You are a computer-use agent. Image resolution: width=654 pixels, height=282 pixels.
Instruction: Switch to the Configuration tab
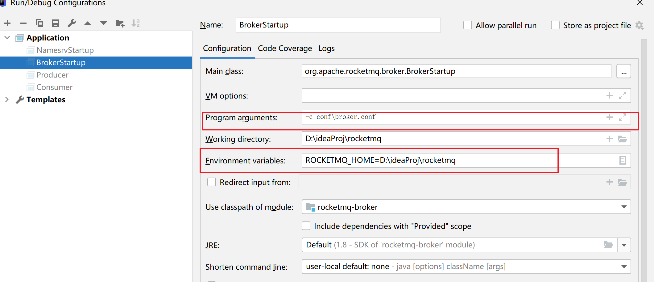click(x=227, y=48)
